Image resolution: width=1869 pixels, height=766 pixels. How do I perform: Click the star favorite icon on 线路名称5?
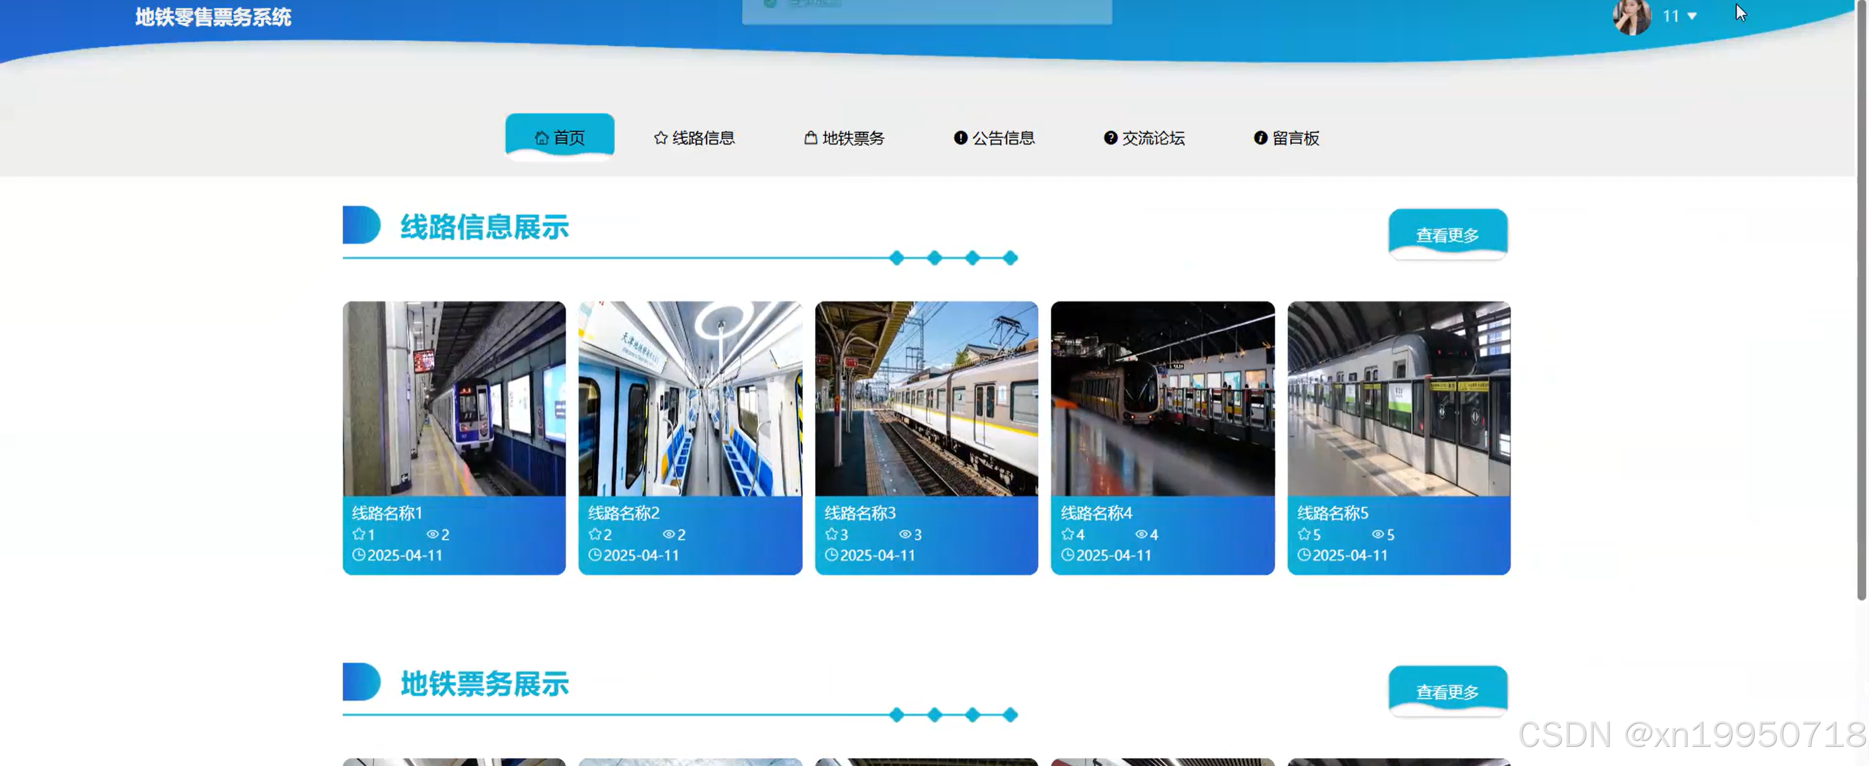(x=1304, y=534)
